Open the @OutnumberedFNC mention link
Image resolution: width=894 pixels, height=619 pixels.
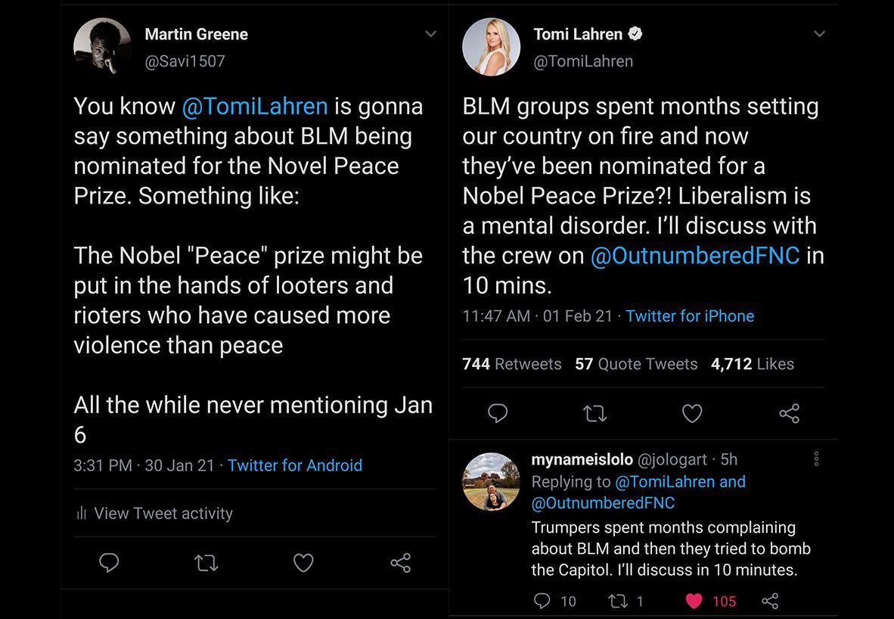pos(696,255)
